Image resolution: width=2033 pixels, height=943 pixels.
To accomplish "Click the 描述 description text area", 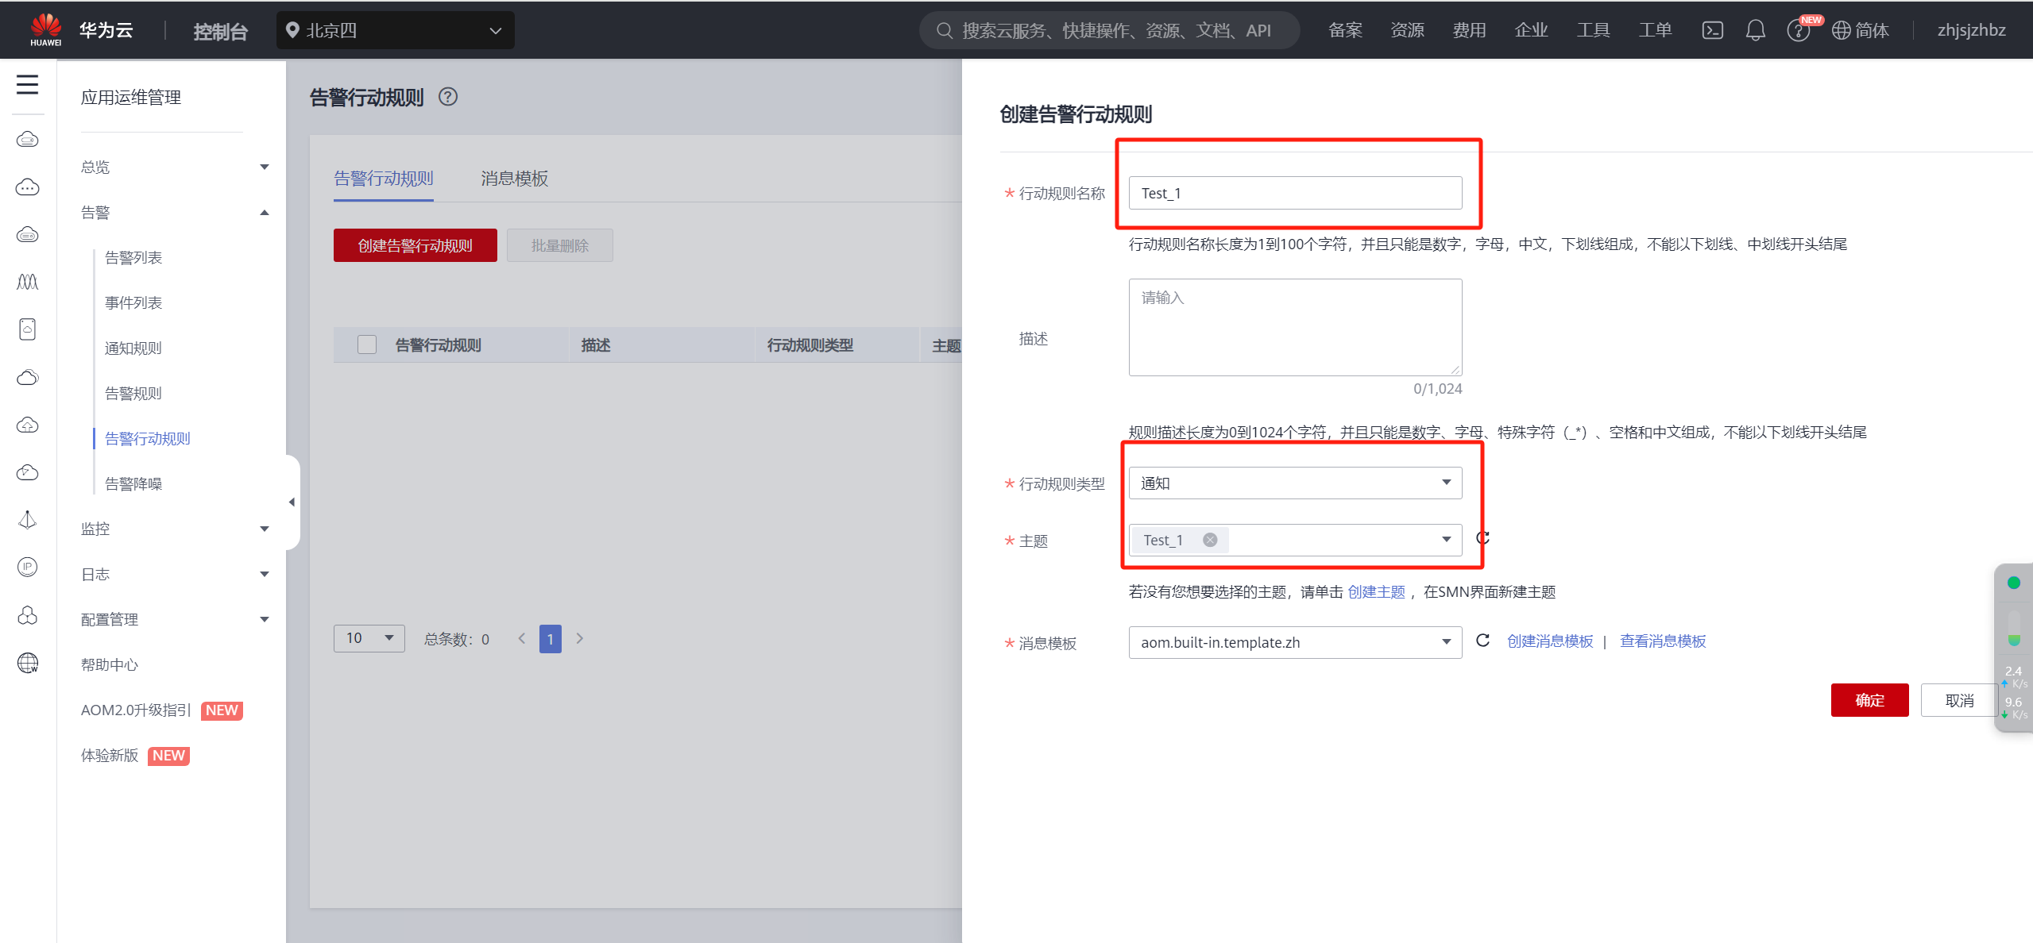I will coord(1294,327).
